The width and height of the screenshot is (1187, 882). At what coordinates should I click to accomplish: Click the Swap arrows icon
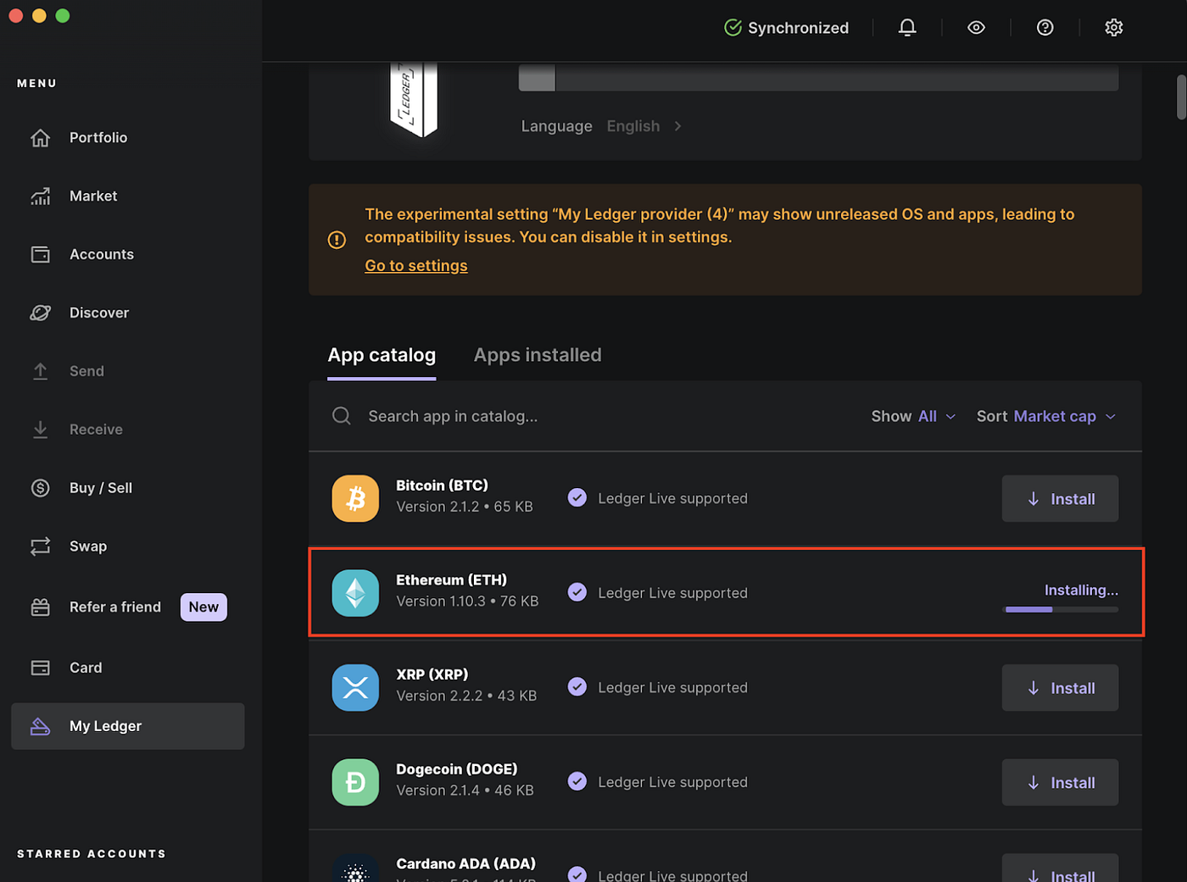click(x=40, y=546)
